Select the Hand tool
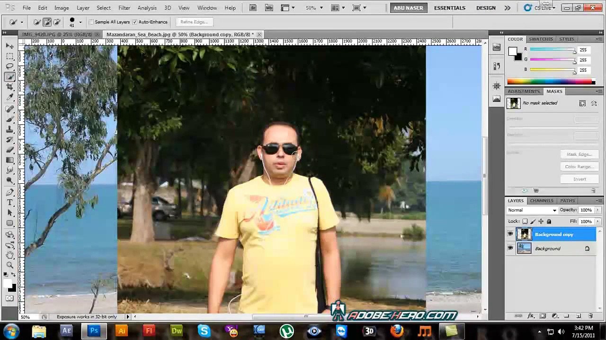 point(10,255)
